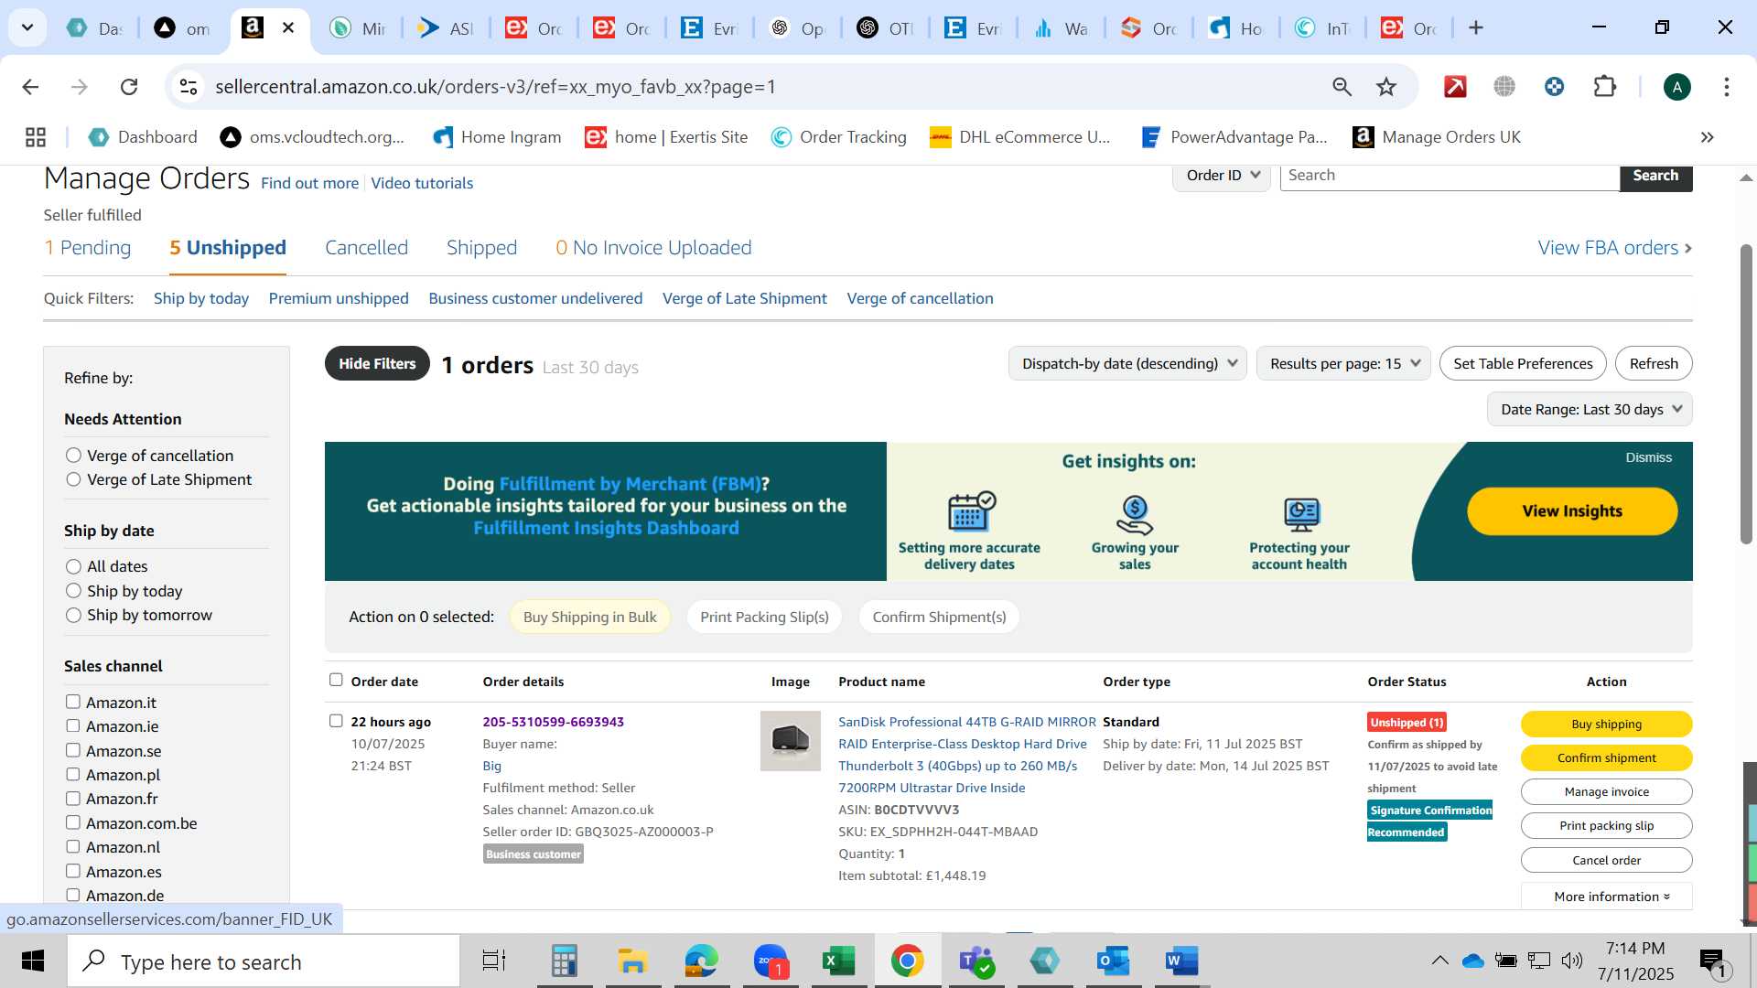The height and width of the screenshot is (988, 1757).
Task: Open the volume speaker tray icon
Action: coord(1572,961)
